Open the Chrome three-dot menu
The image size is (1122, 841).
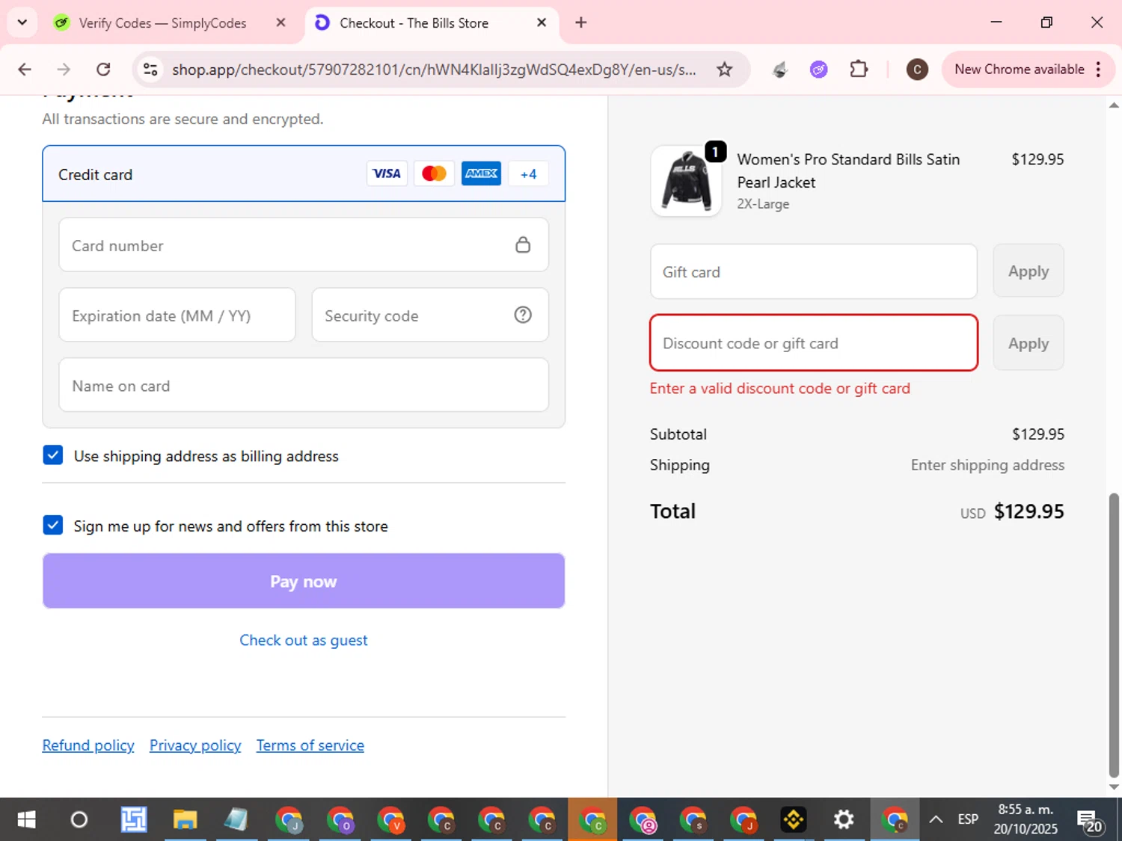tap(1098, 70)
